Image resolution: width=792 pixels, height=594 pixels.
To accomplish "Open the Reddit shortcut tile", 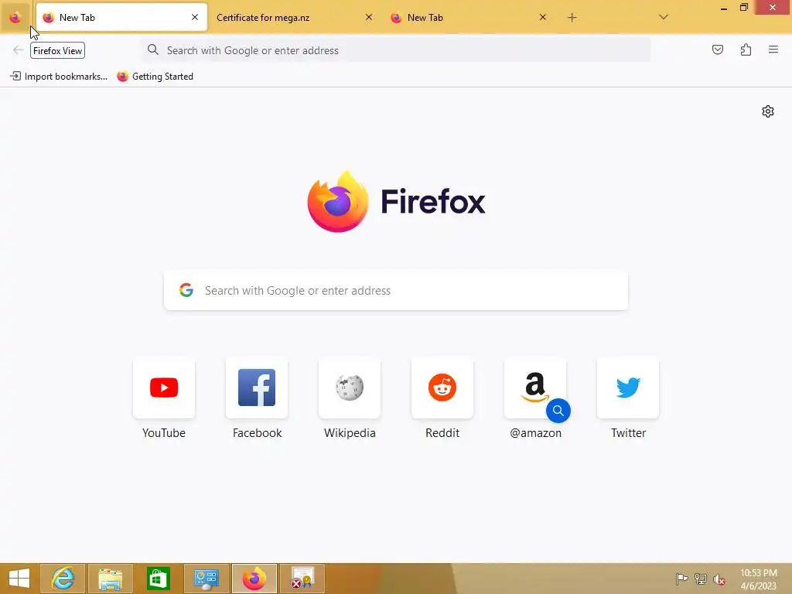I will (x=442, y=387).
